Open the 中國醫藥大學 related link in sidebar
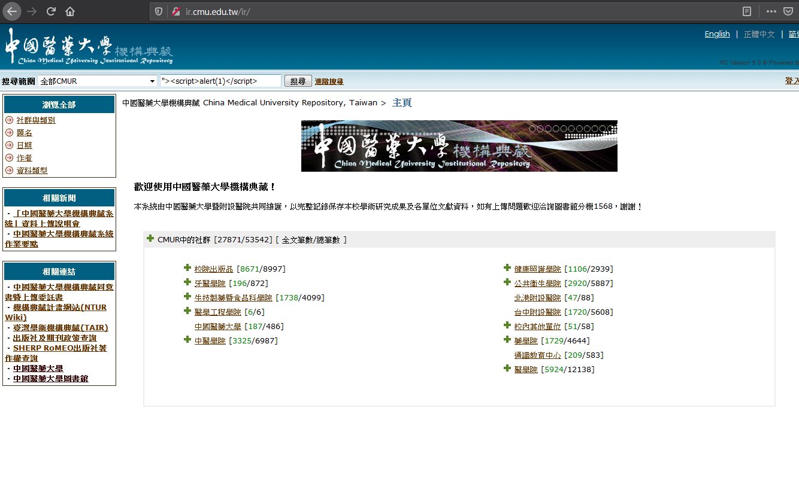The image size is (799, 493). pos(38,369)
